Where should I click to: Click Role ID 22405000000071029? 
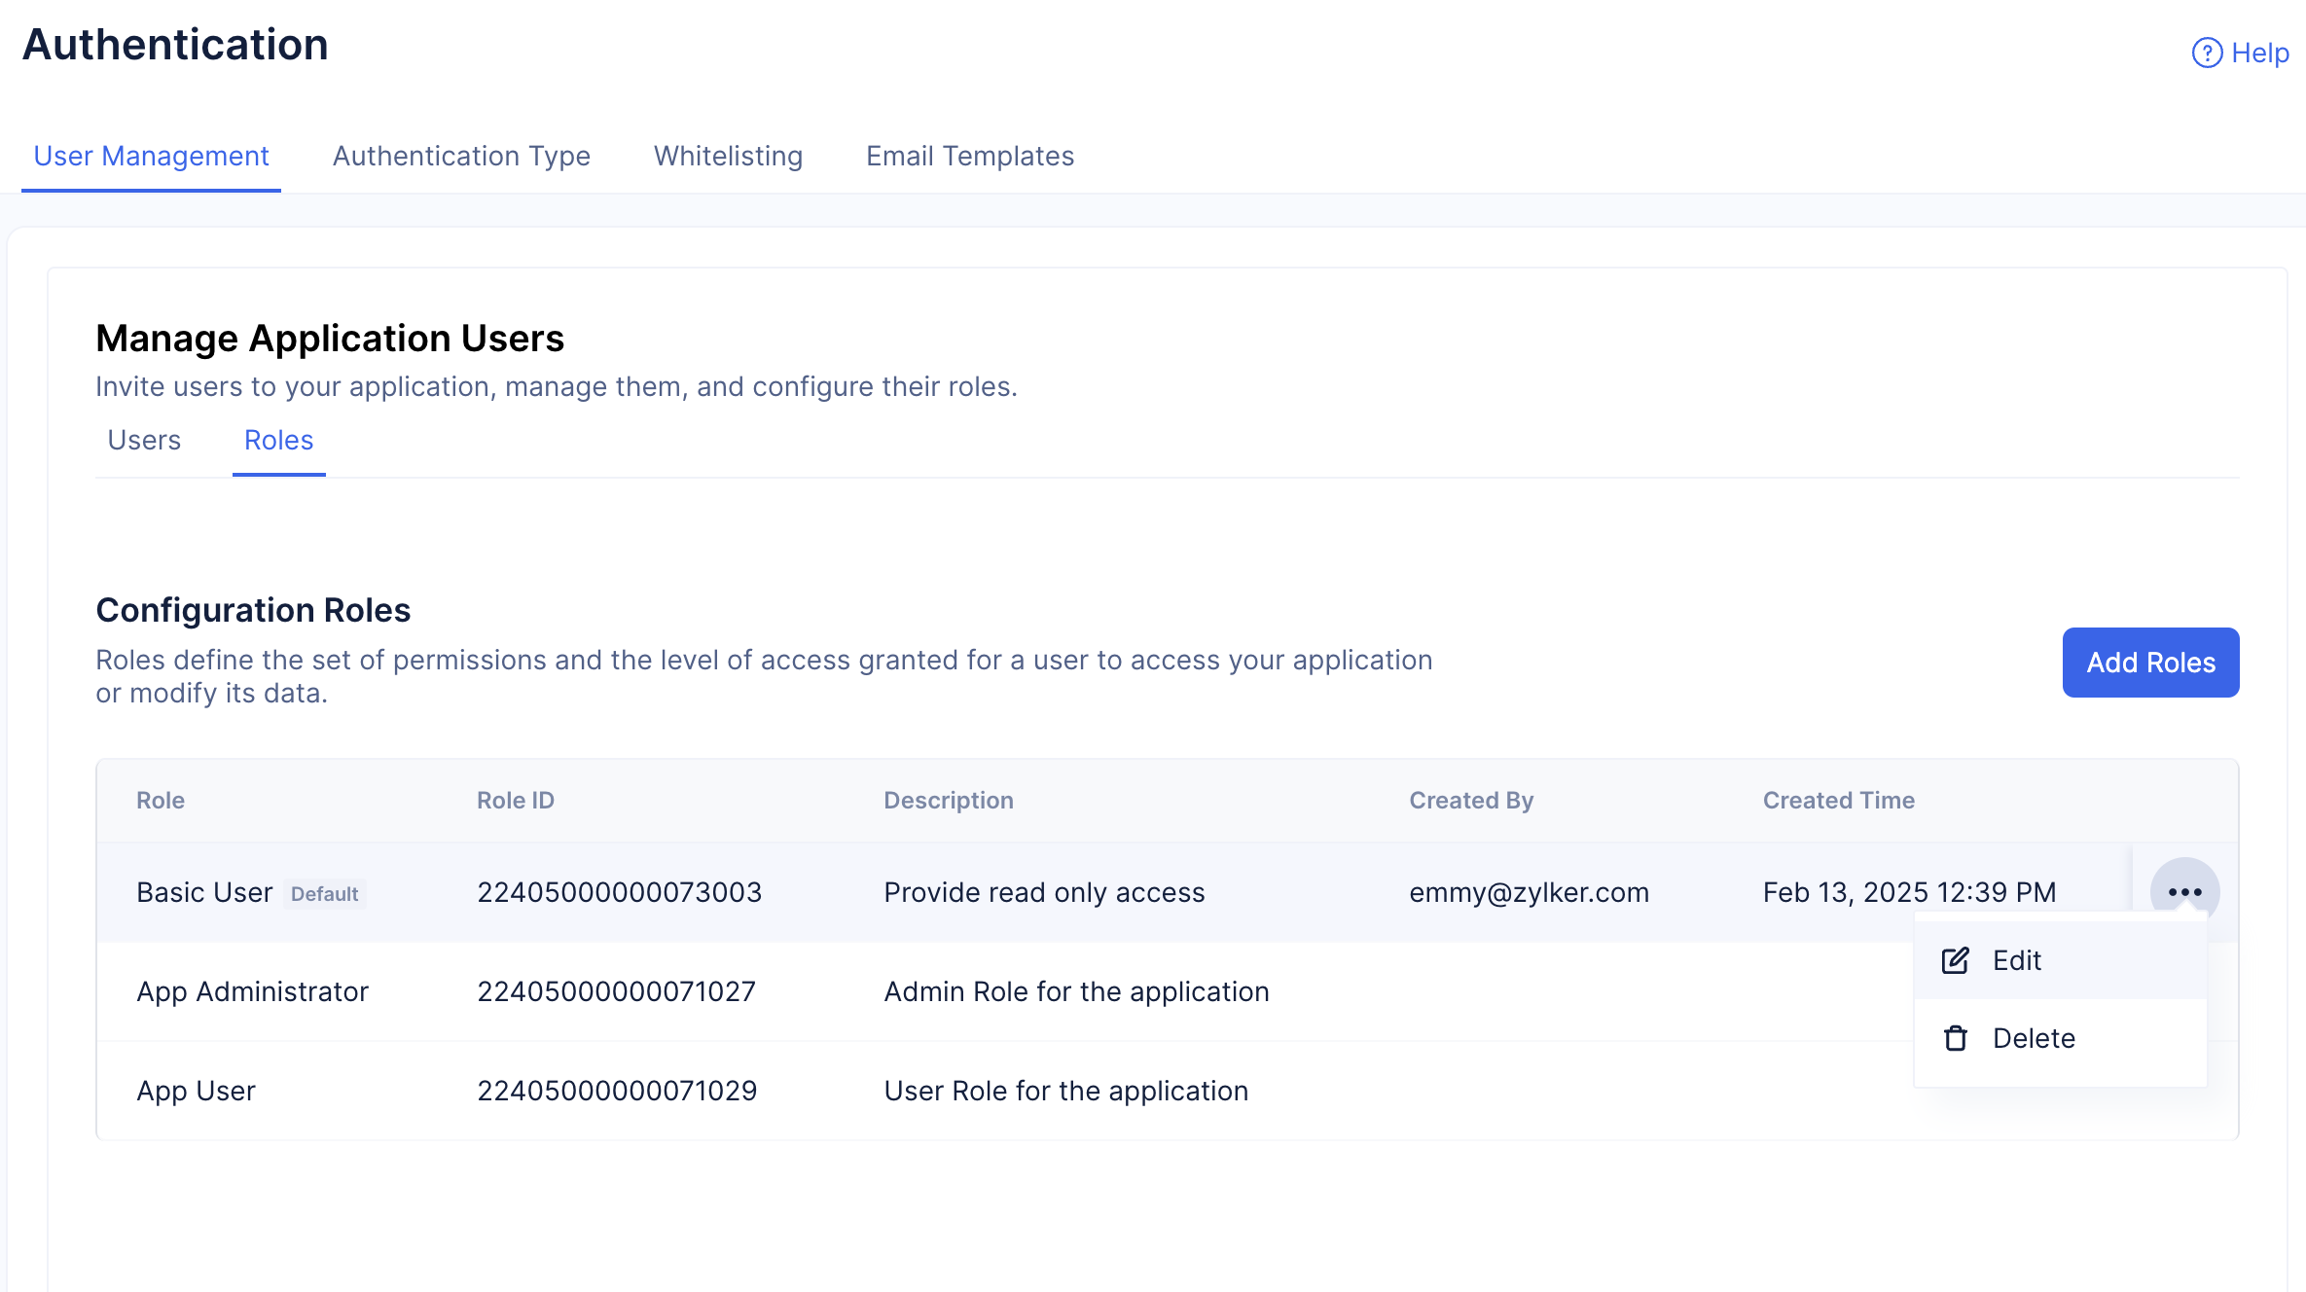pyautogui.click(x=617, y=1091)
